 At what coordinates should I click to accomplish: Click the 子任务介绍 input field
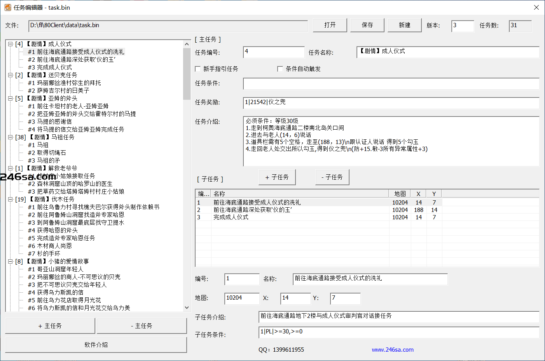pyautogui.click(x=399, y=317)
